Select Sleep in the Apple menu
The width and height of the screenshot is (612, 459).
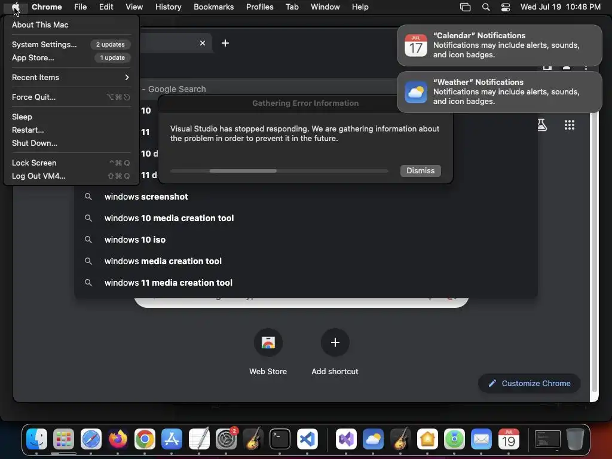click(71, 117)
